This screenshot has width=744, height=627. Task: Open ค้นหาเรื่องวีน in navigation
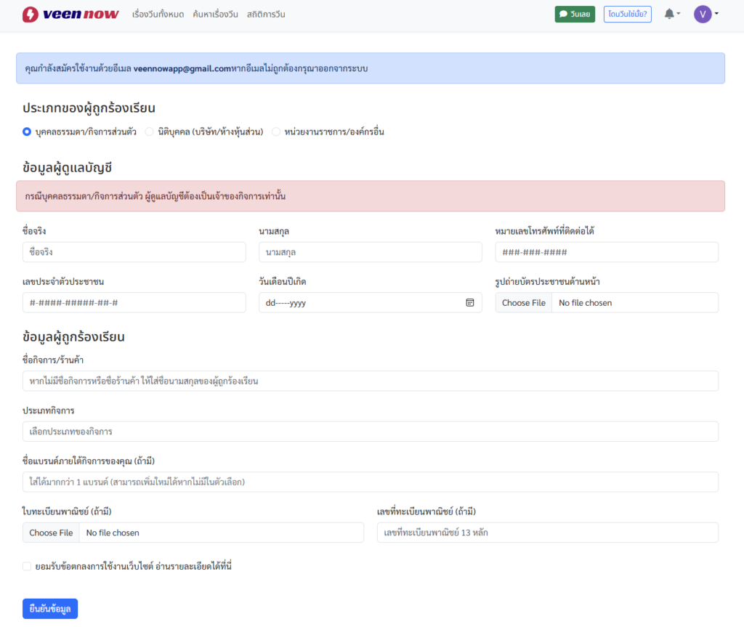215,15
